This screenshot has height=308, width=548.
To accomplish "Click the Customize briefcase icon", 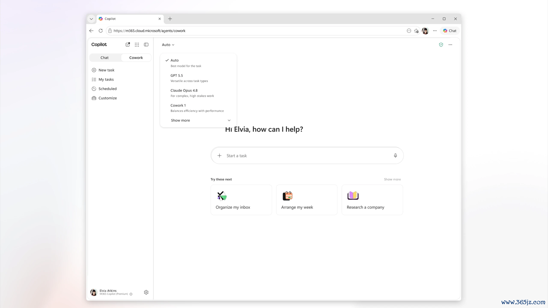I will [x=94, y=98].
